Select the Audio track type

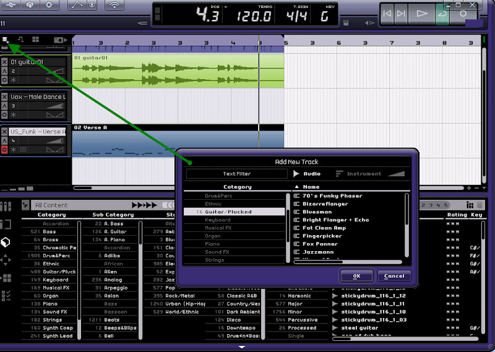tap(307, 174)
